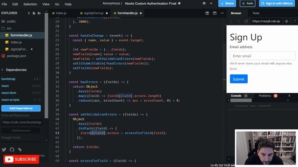Click handleChange on line 22
298x167 pixels.
click(x=92, y=36)
